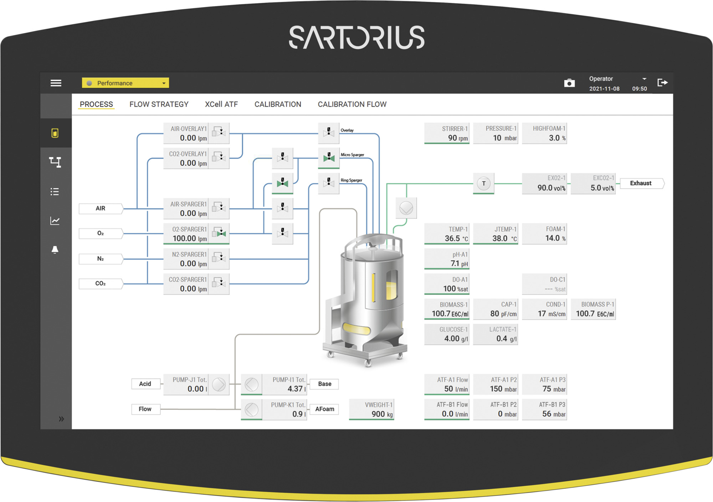Expand the sidebar with double chevron

pyautogui.click(x=61, y=419)
